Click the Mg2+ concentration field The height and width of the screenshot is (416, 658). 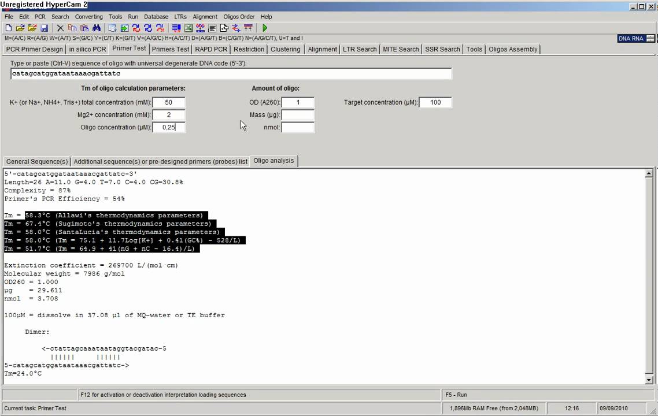coord(169,115)
